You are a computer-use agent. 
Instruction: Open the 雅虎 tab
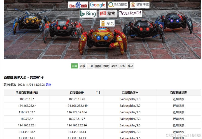click(106, 66)
